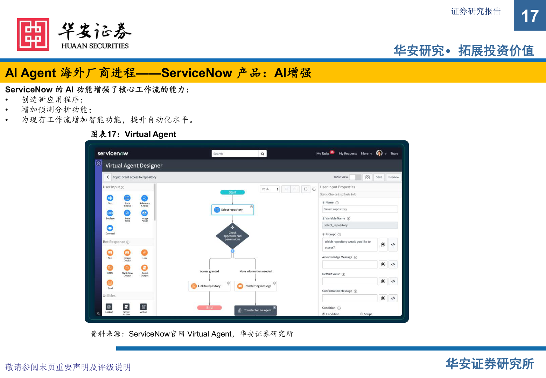Click User Input info icon
This screenshot has height=378, width=546.
122,187
